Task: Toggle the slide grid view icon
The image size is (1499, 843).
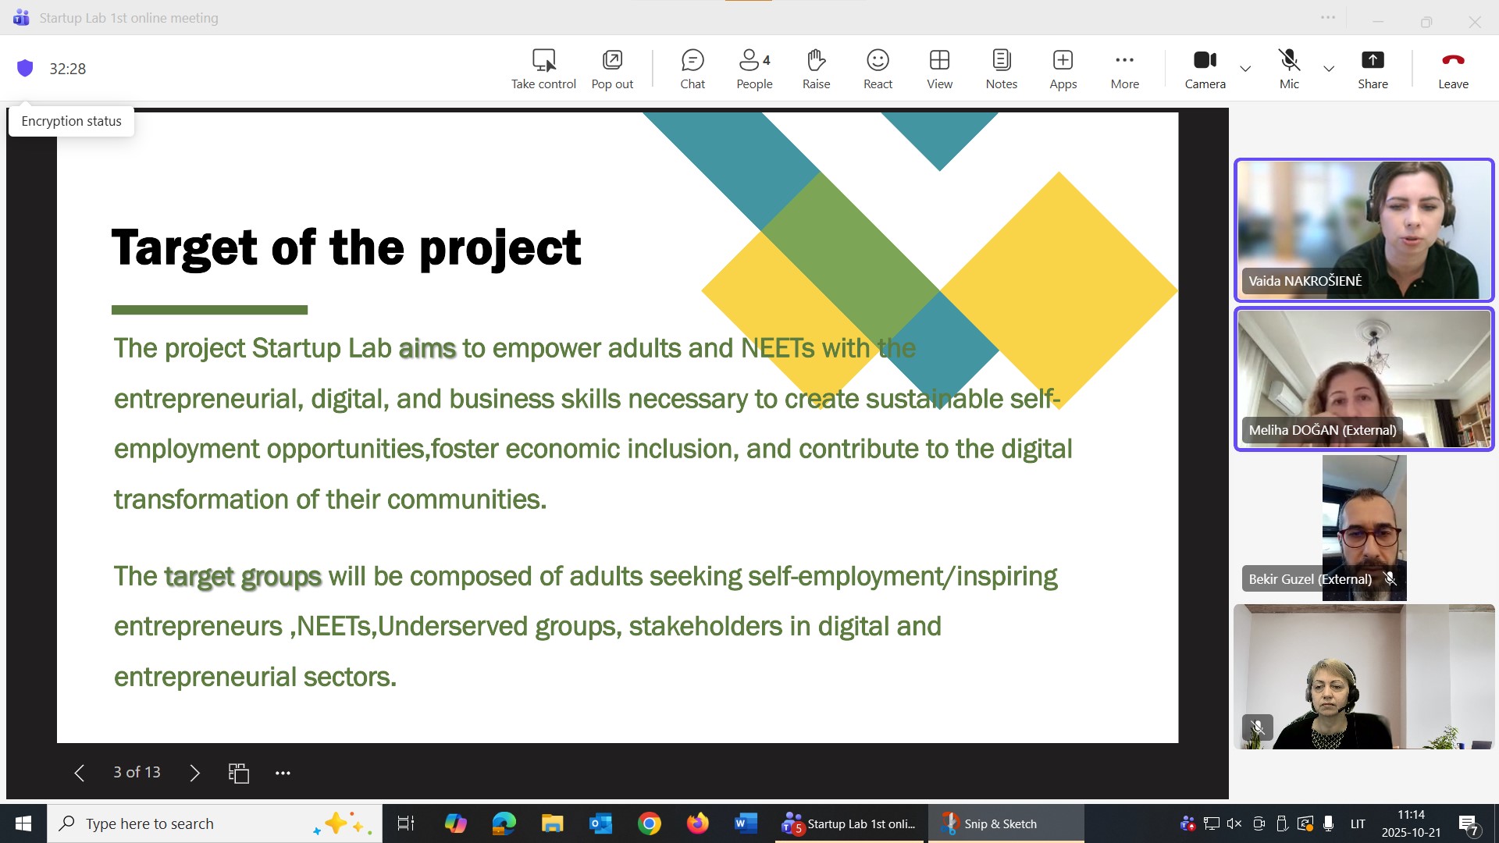Action: 238,773
